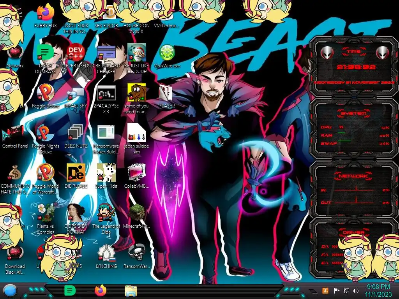399x299 pixels.
Task: Open the Start orb on the taskbar
Action: point(11,290)
